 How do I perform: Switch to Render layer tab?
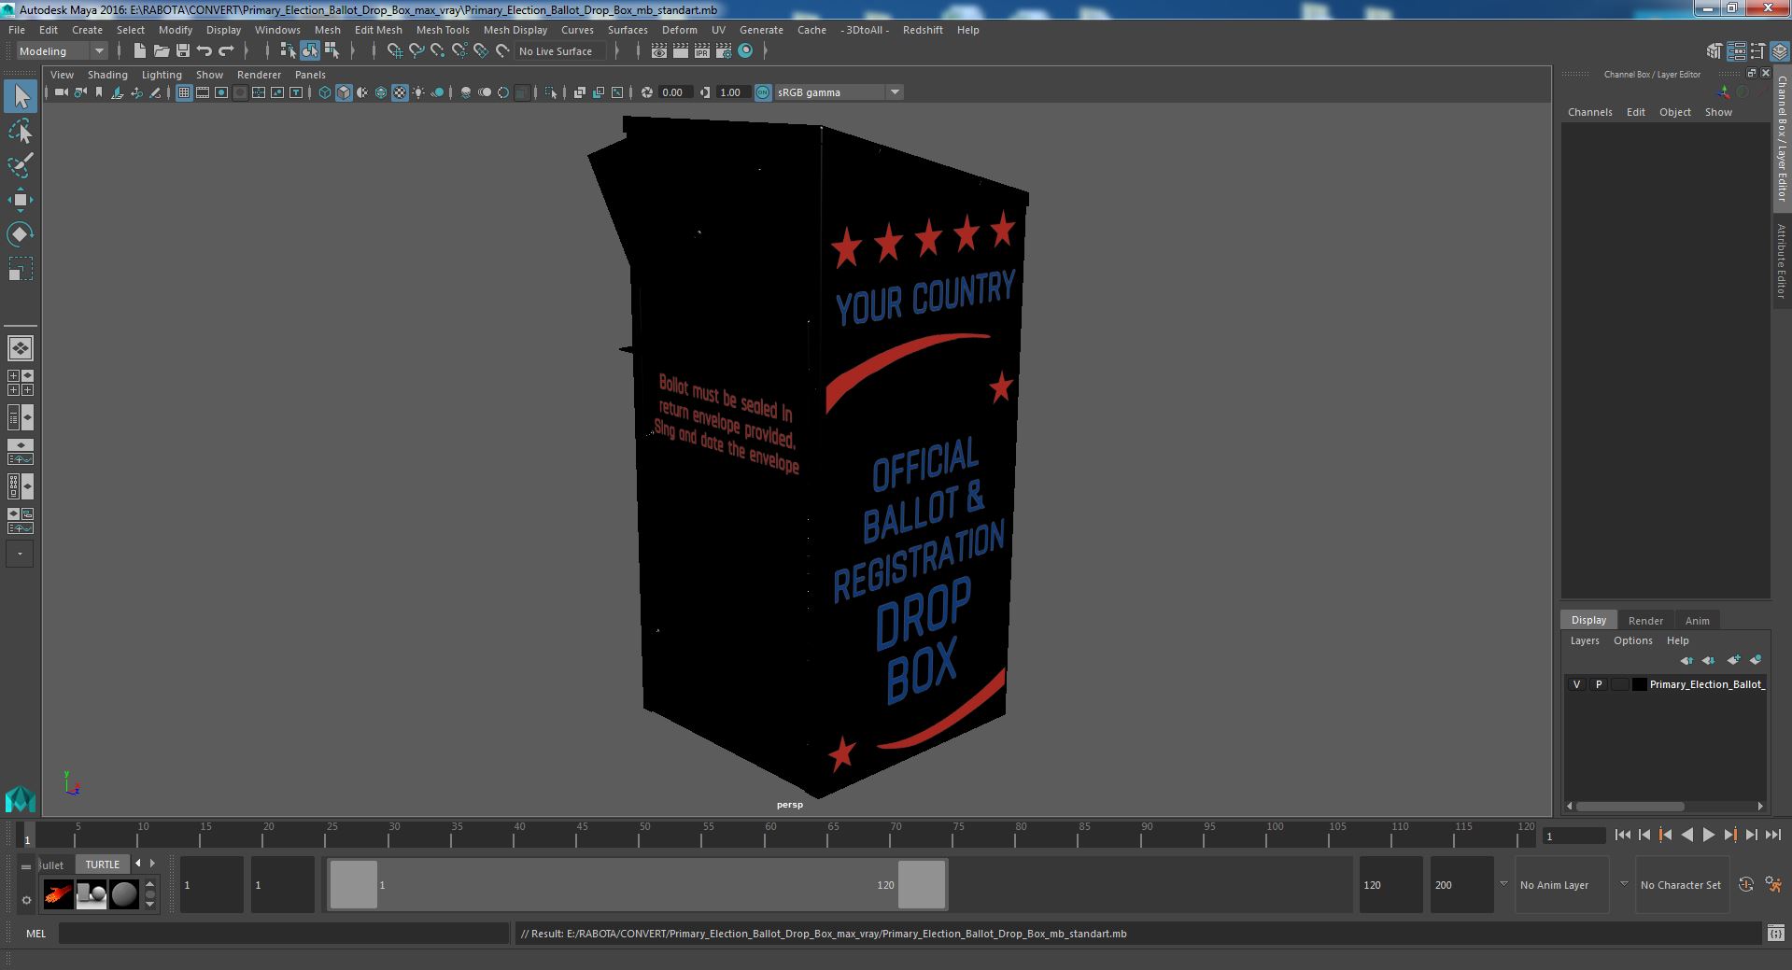point(1645,621)
